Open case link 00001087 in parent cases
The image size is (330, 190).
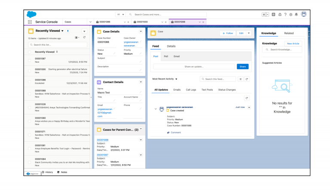pos(103,155)
